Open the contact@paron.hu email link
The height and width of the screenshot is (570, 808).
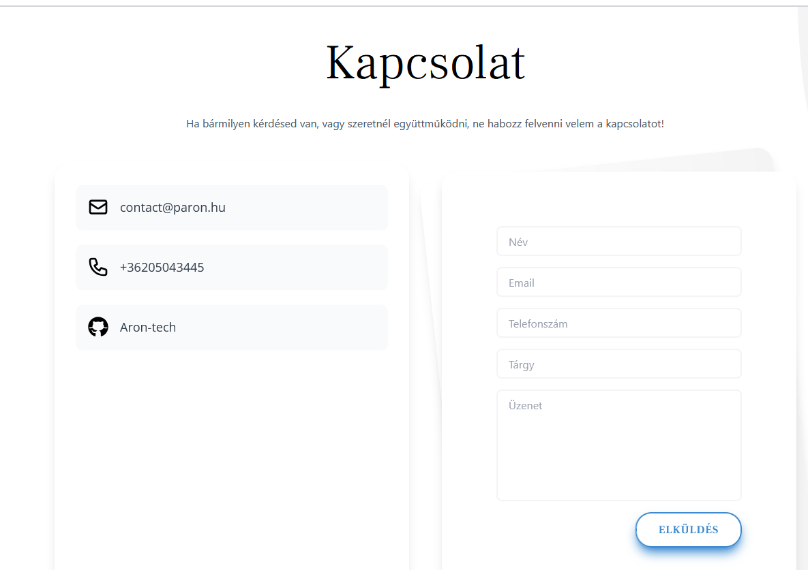173,207
